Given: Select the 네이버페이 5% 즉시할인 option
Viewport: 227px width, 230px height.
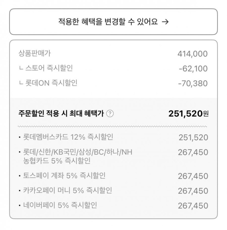Looking at the screenshot, I should tap(60, 205).
